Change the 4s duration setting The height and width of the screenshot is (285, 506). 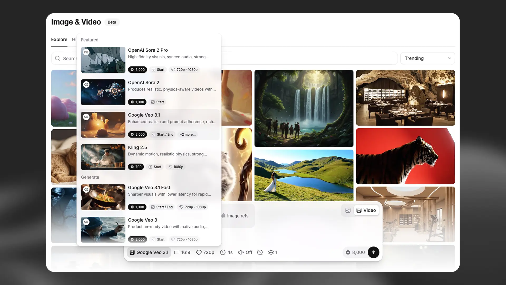(226, 252)
